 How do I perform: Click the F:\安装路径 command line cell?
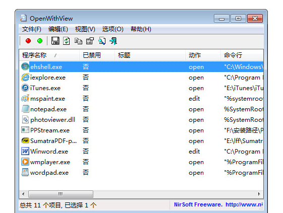click(x=244, y=130)
